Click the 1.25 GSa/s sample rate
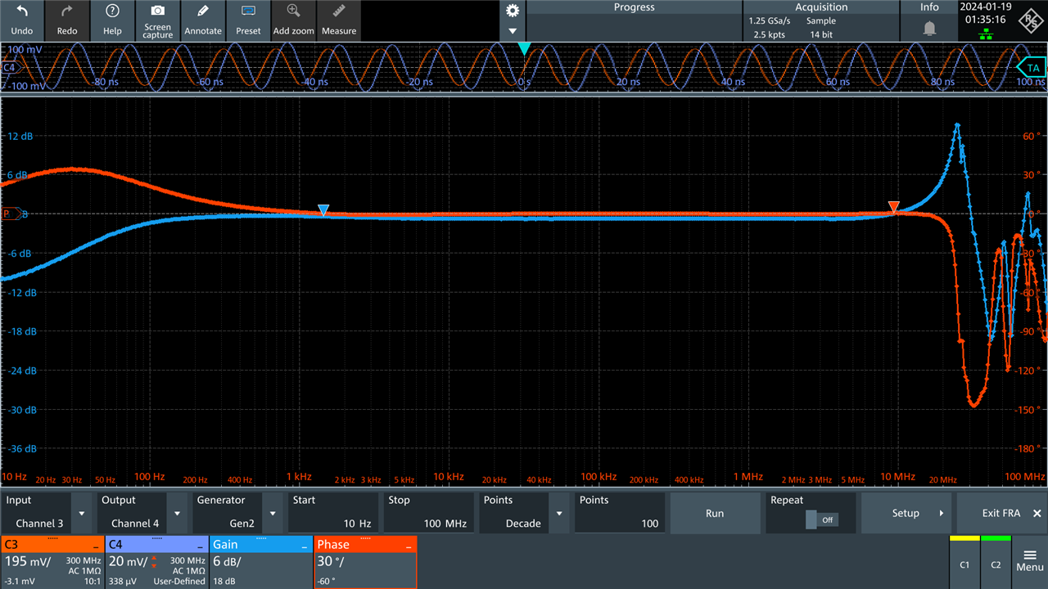This screenshot has width=1048, height=589. click(770, 20)
